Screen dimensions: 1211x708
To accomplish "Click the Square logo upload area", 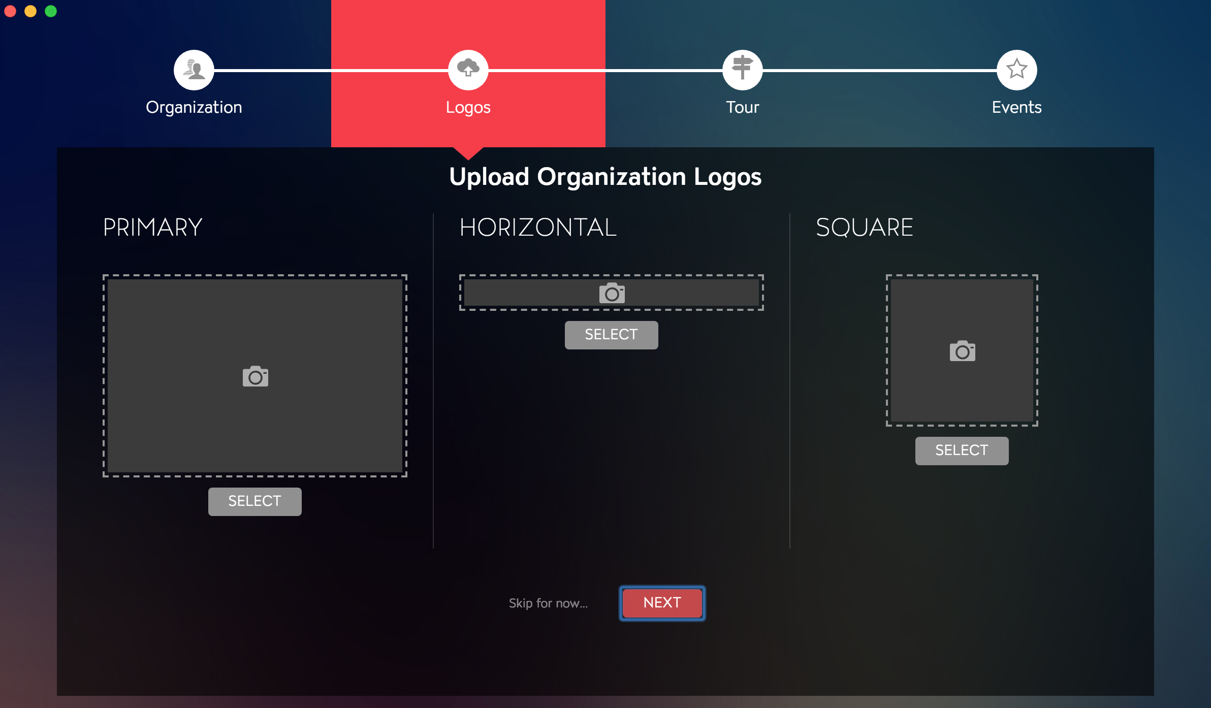I will 962,350.
